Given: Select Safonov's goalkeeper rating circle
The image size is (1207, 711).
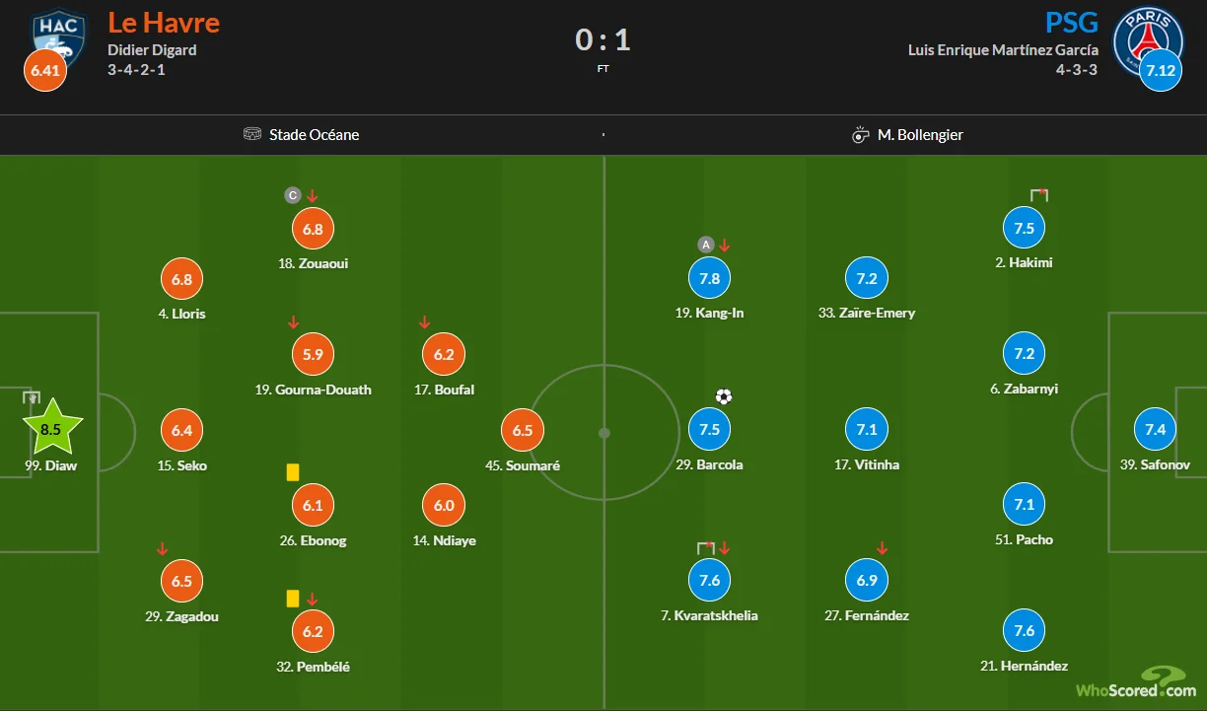Looking at the screenshot, I should 1156,430.
